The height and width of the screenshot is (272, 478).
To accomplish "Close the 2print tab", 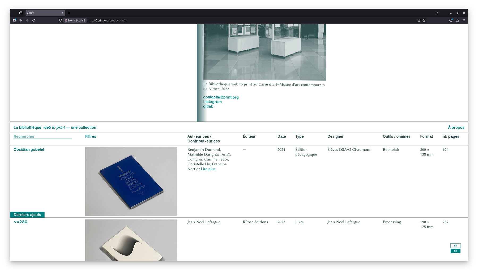I will pyautogui.click(x=62, y=13).
